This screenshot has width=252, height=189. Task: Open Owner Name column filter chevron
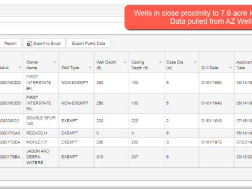(x=55, y=62)
